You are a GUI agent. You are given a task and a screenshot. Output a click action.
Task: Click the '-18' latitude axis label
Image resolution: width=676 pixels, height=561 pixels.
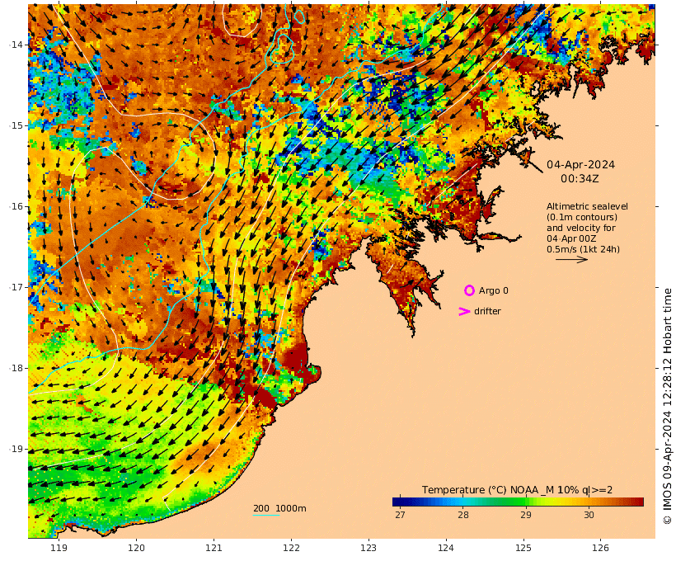(16, 368)
